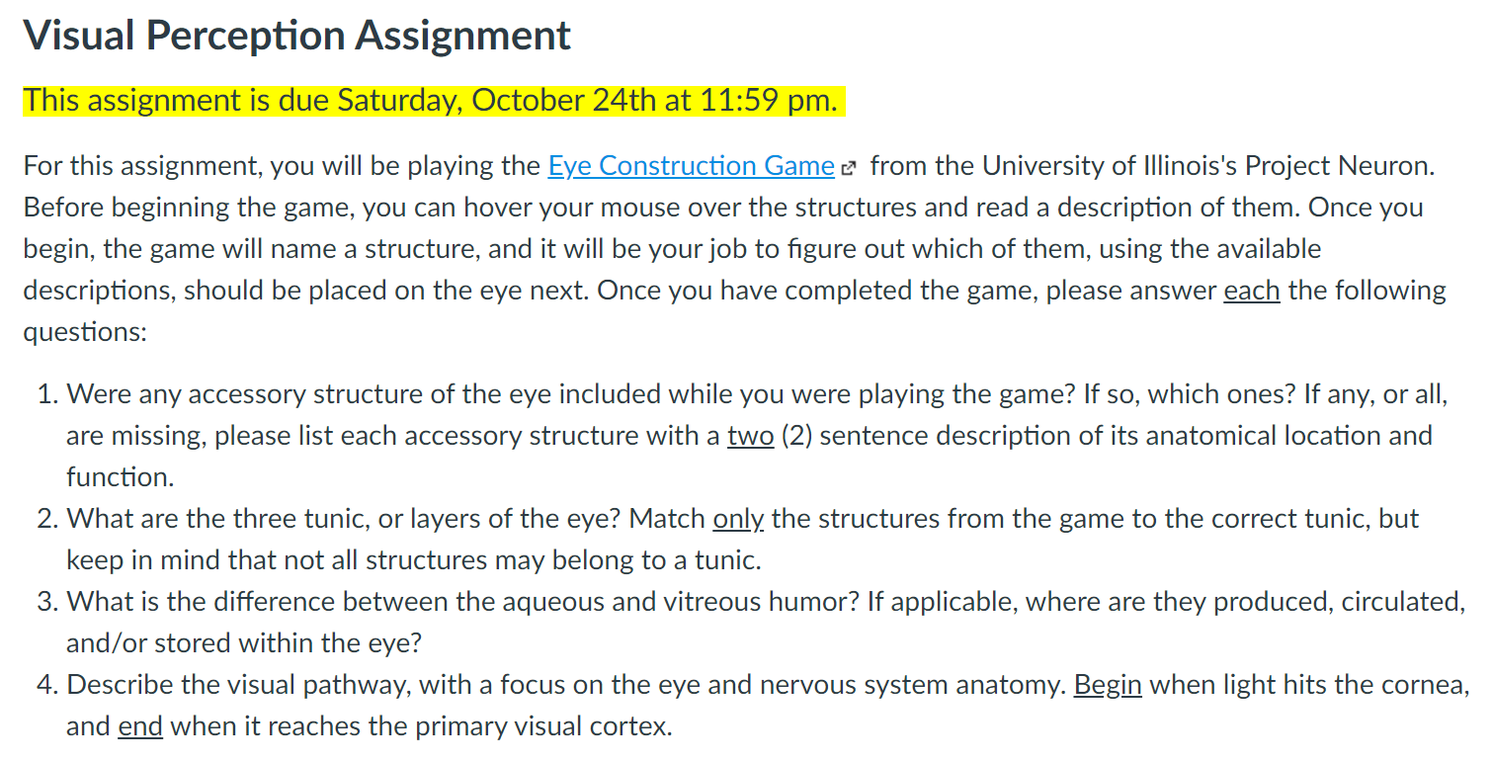Screen dimensions: 1493x763
Task: Click the word "questions:" before the list
Action: (85, 332)
